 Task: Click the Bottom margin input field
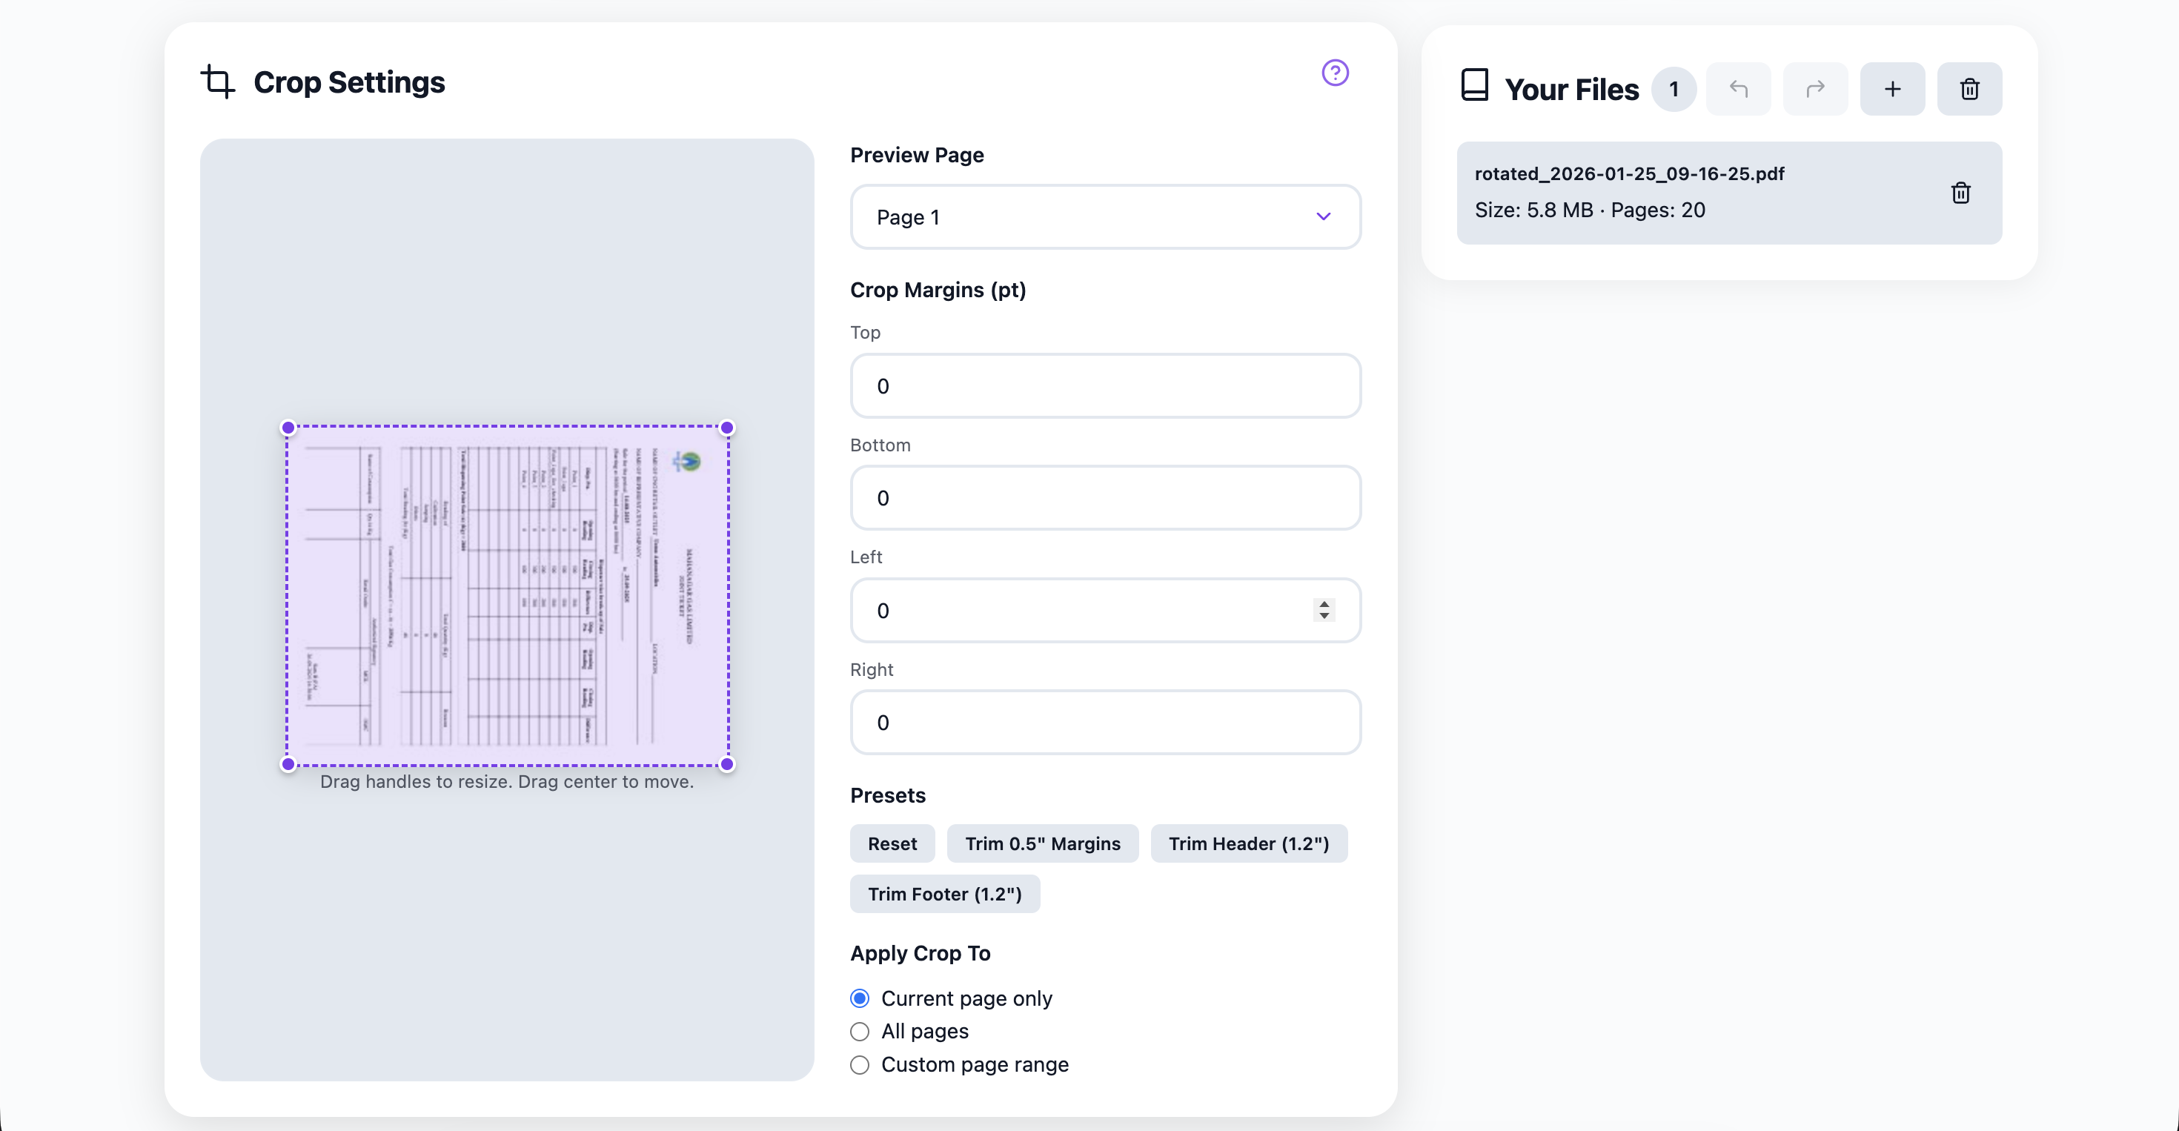1105,497
